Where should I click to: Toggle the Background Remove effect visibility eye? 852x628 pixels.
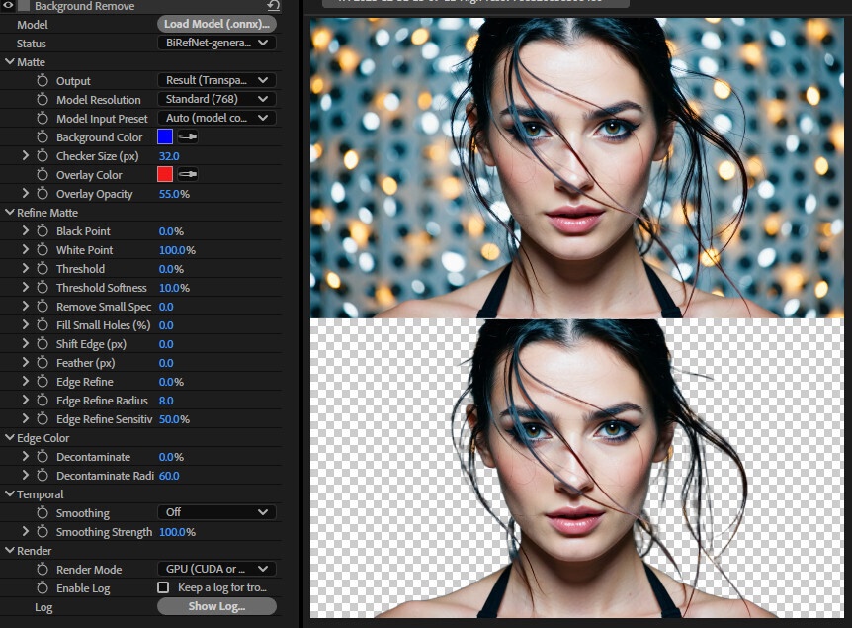8,5
